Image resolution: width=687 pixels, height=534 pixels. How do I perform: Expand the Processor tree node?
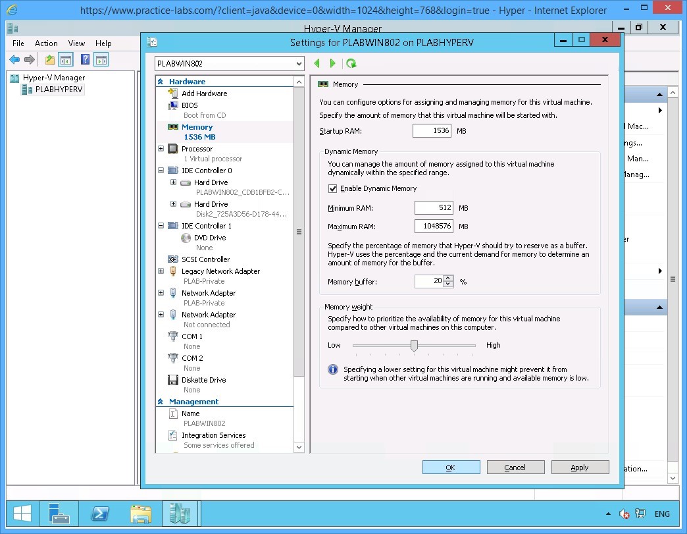coord(161,148)
